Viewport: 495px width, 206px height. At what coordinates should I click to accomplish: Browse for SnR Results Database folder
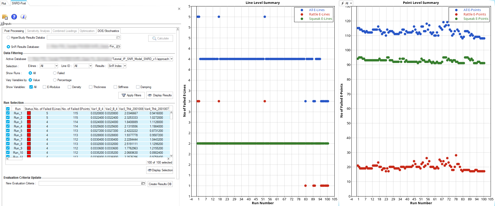(x=118, y=47)
